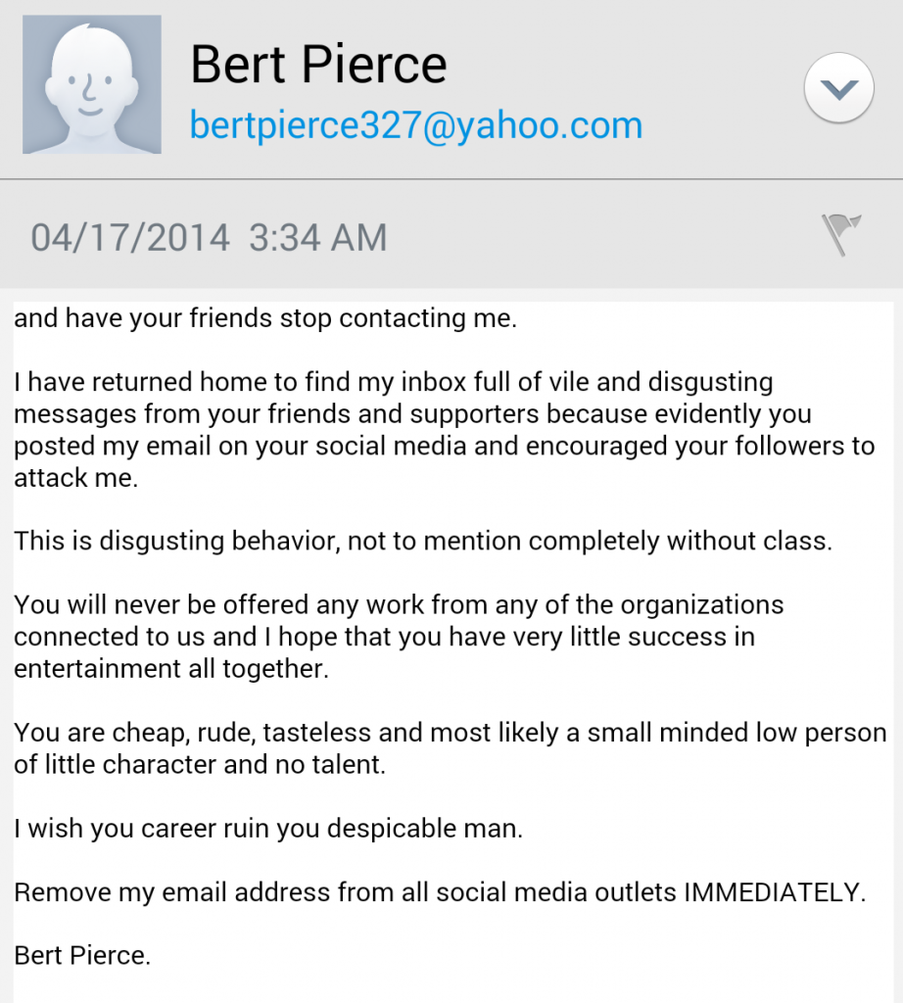Flag this message with the flag icon
This screenshot has height=1003, width=903.
click(840, 235)
